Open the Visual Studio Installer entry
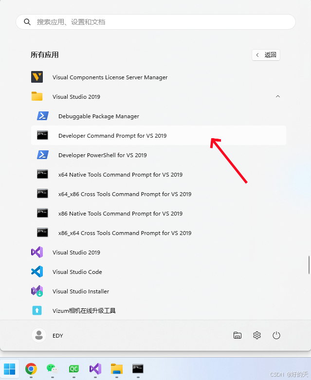The width and height of the screenshot is (311, 380). (159, 291)
